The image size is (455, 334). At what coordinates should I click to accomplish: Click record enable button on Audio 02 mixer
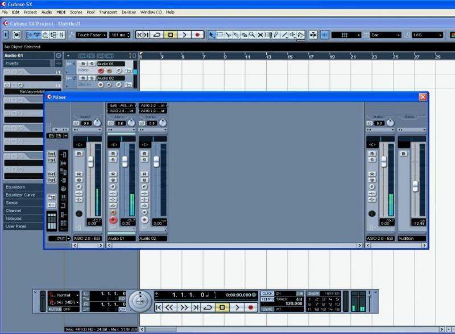pos(144,219)
